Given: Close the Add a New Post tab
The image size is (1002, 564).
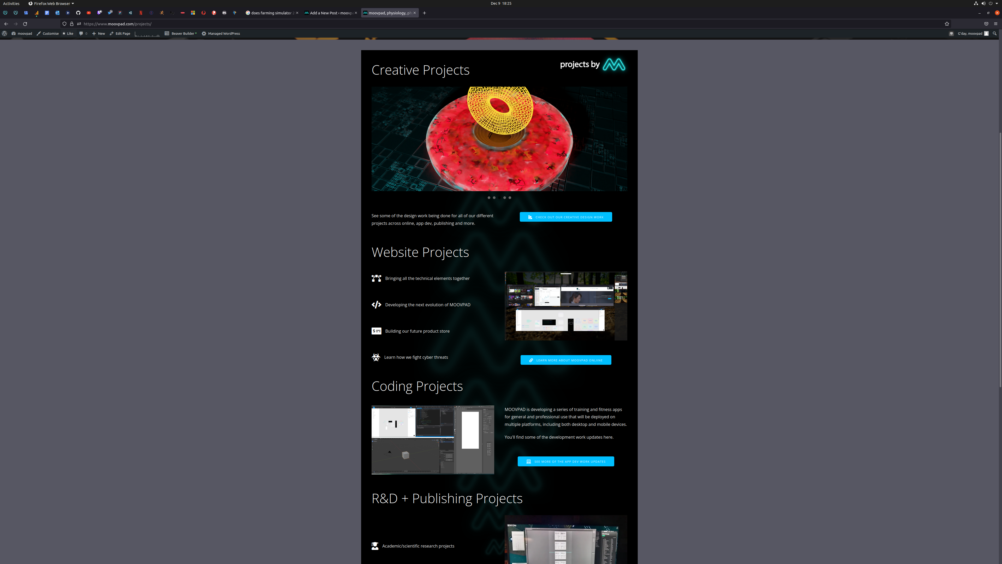Looking at the screenshot, I should (x=356, y=13).
